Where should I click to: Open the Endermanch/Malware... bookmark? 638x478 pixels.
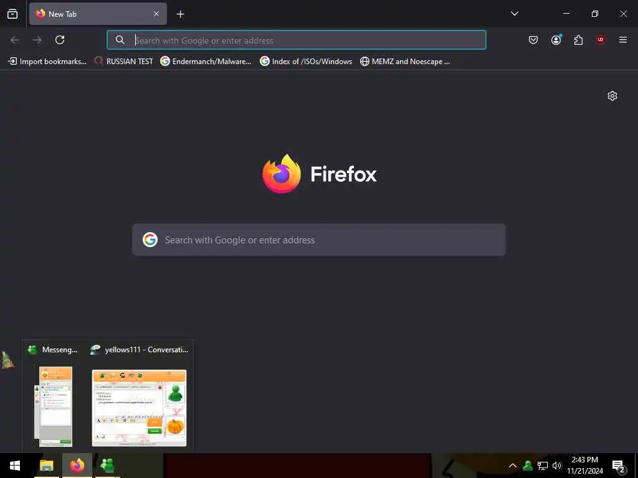pyautogui.click(x=206, y=62)
